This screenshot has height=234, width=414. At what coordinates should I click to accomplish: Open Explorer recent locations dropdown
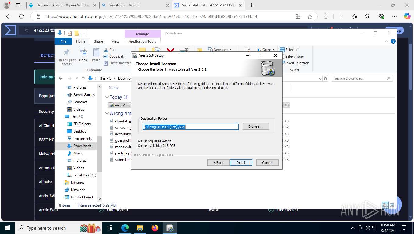click(77, 78)
